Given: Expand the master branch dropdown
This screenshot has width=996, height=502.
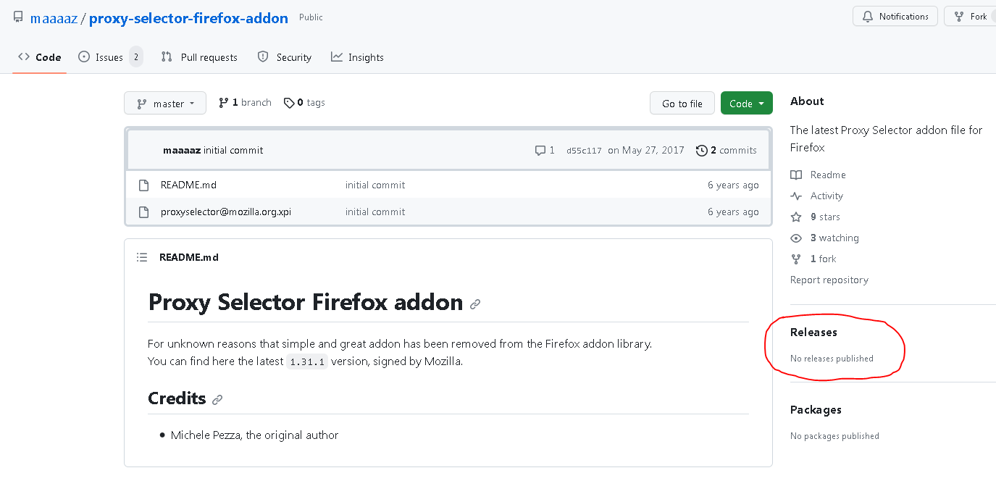Looking at the screenshot, I should (x=165, y=104).
